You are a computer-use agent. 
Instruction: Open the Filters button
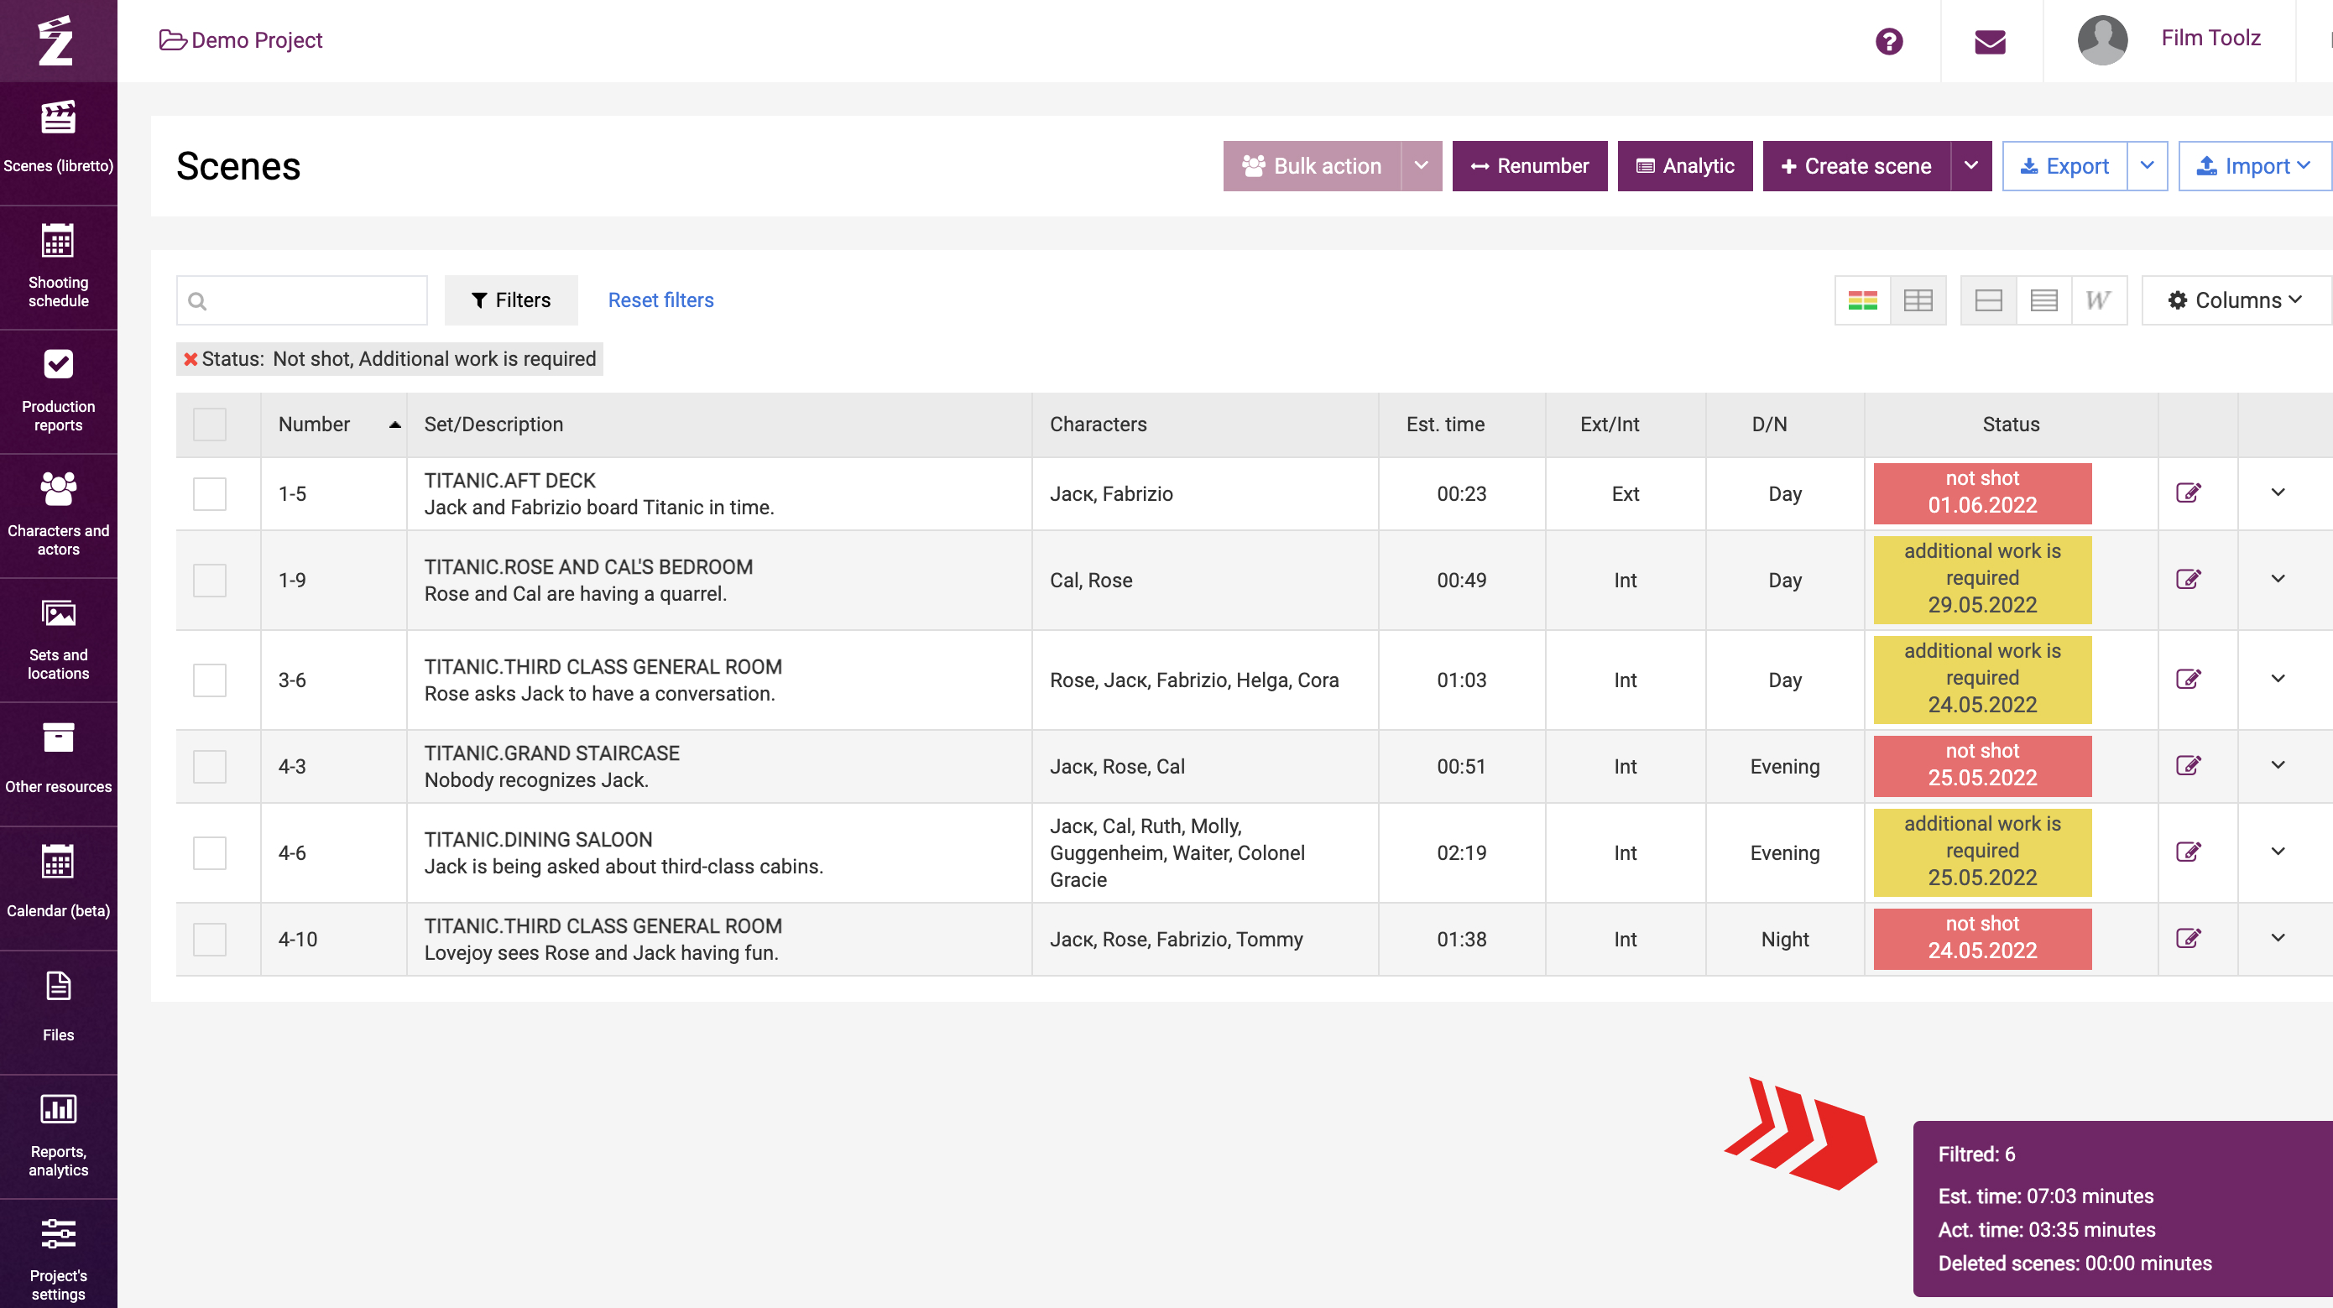point(511,300)
